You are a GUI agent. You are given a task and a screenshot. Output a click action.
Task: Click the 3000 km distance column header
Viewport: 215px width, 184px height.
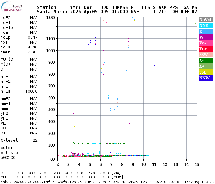click(x=104, y=173)
